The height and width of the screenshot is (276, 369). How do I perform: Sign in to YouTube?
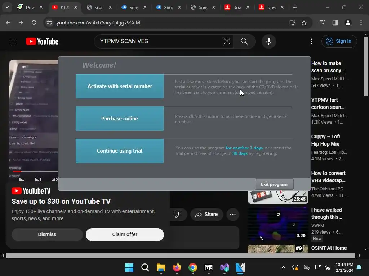[x=339, y=41]
